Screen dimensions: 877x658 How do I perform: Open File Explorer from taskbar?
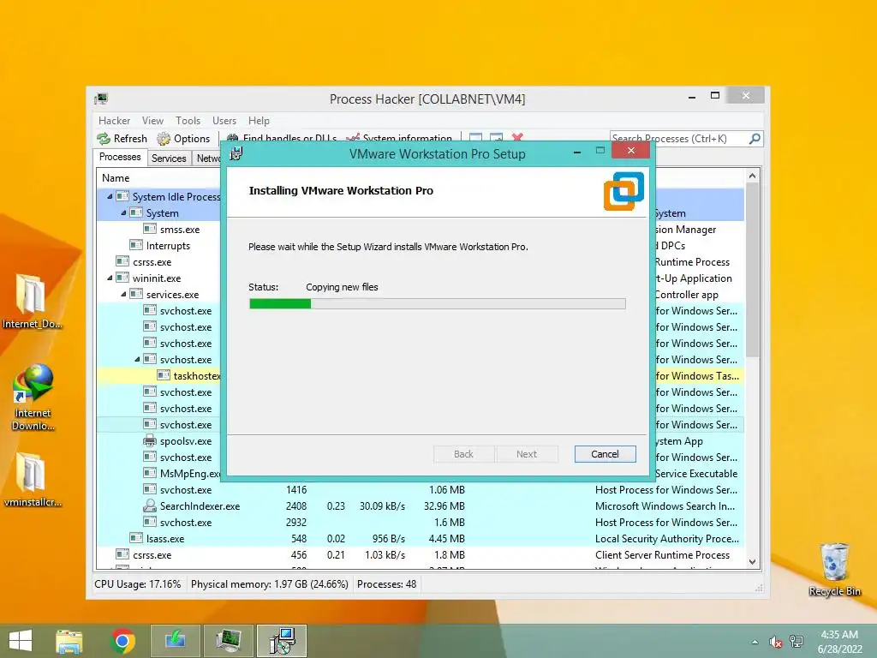(x=69, y=641)
